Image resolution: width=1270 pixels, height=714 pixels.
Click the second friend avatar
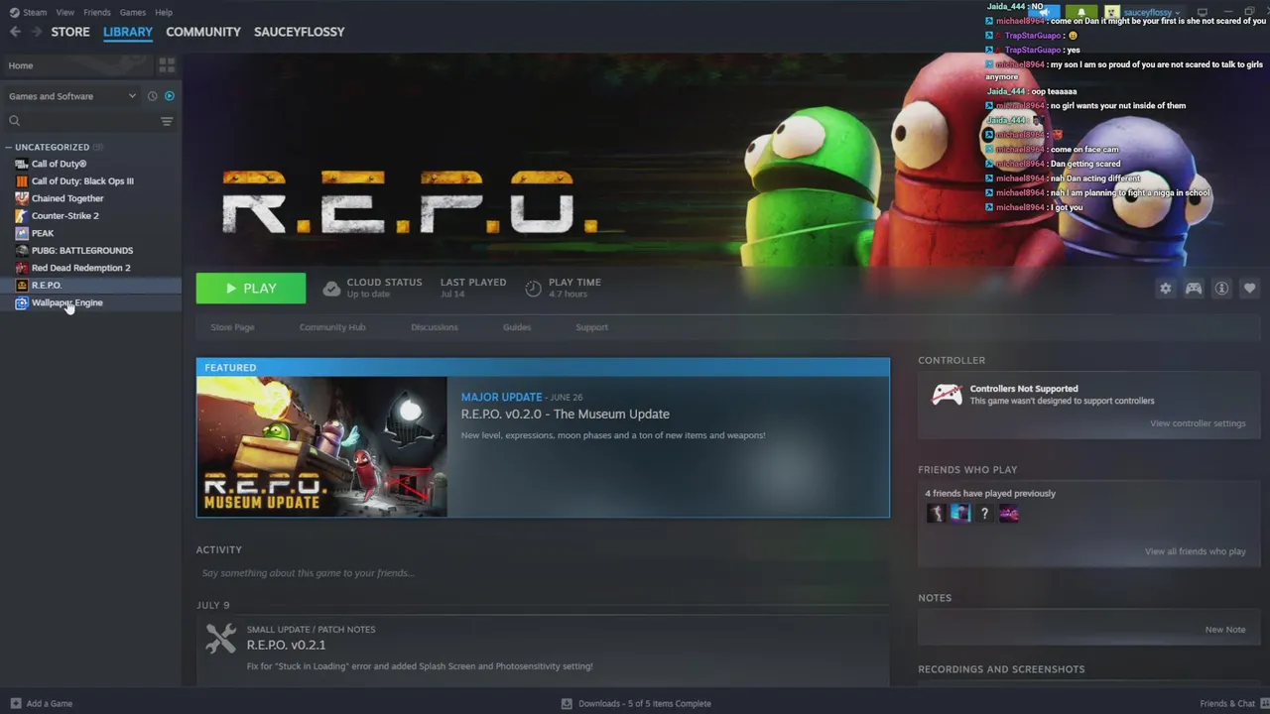point(960,513)
